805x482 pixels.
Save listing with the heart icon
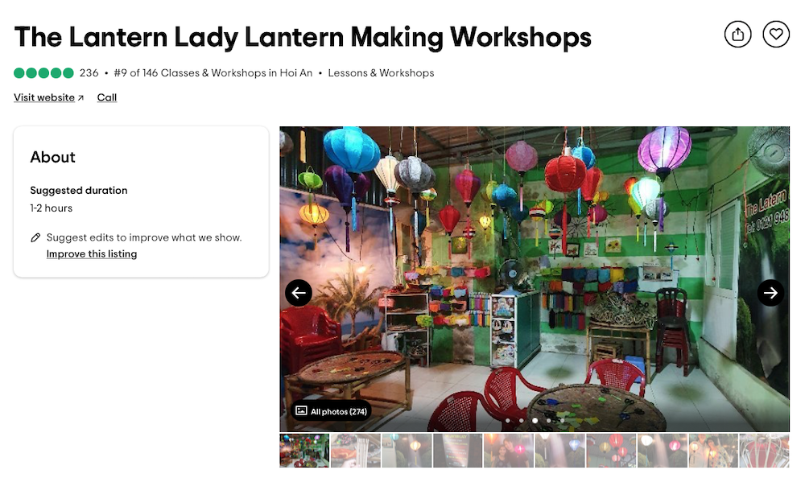pos(776,35)
